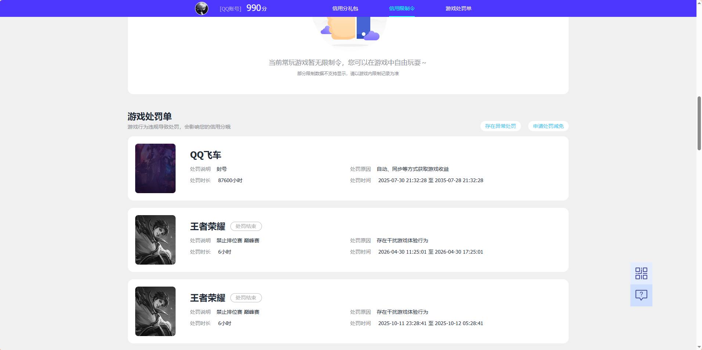
Task: Open the QQ飞车 game thumbnail
Action: (155, 168)
